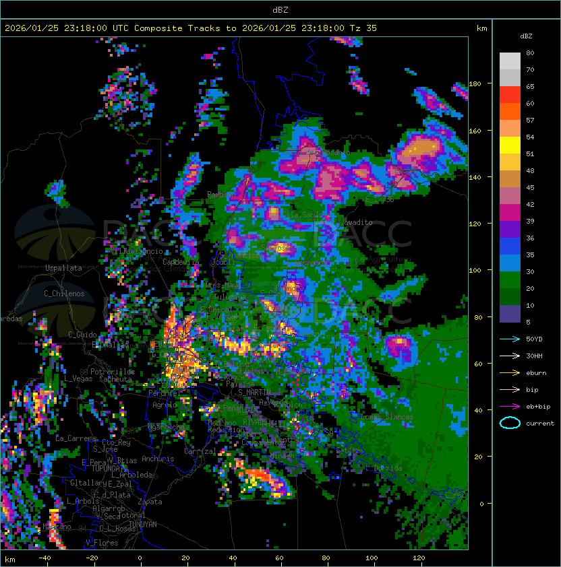Click the '80' value on the dBZ scale

(x=530, y=53)
